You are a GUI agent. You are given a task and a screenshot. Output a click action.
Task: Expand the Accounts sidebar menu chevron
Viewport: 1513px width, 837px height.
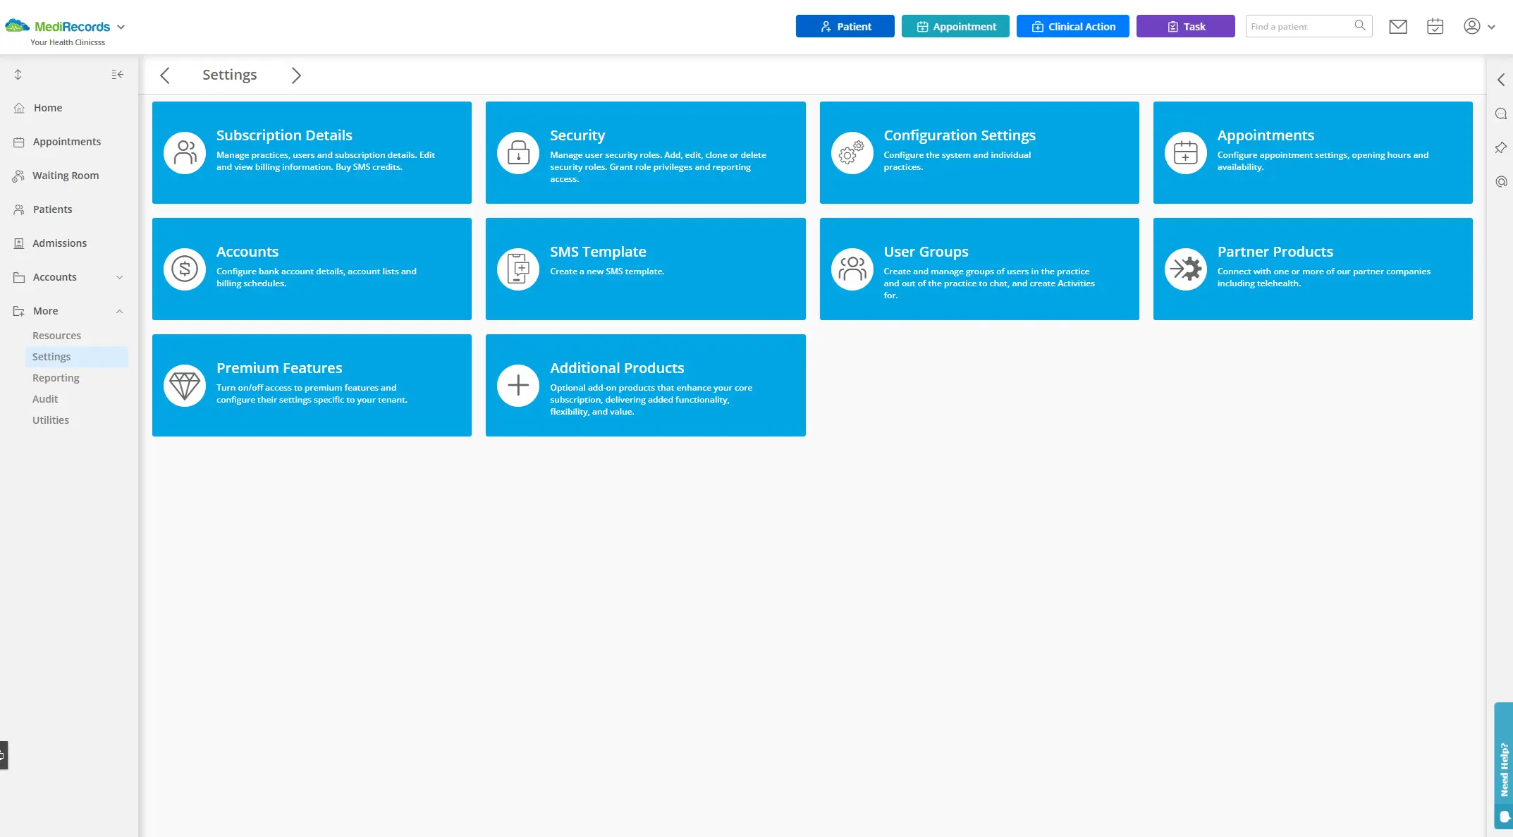119,277
